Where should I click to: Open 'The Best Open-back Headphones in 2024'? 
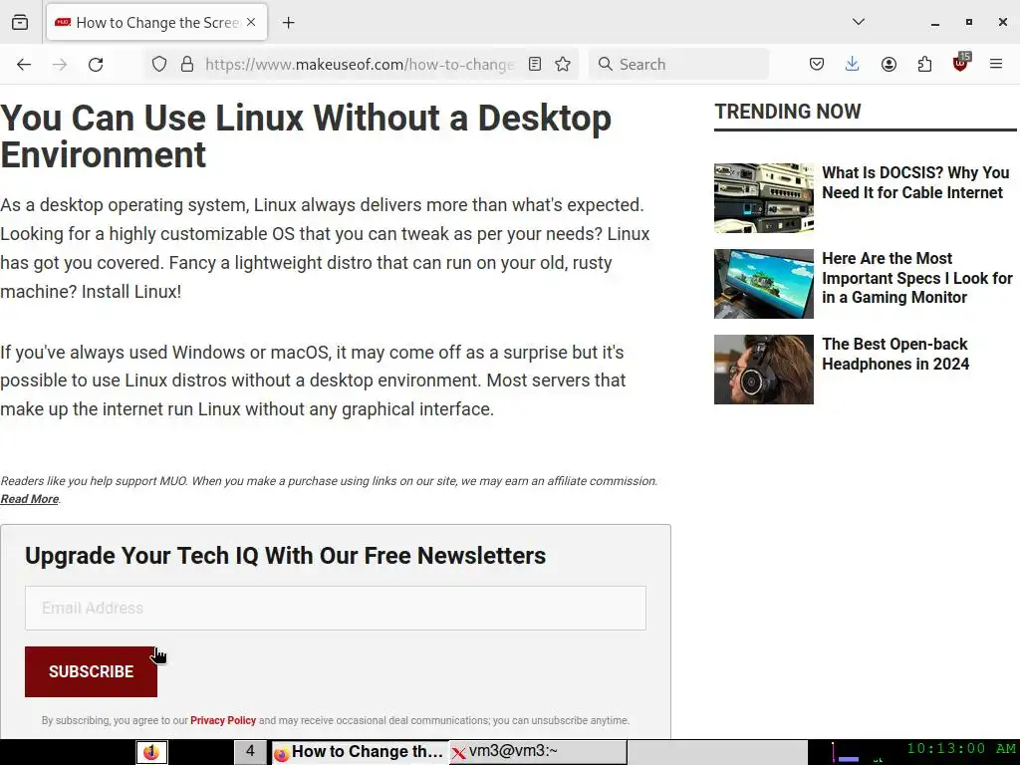click(895, 354)
